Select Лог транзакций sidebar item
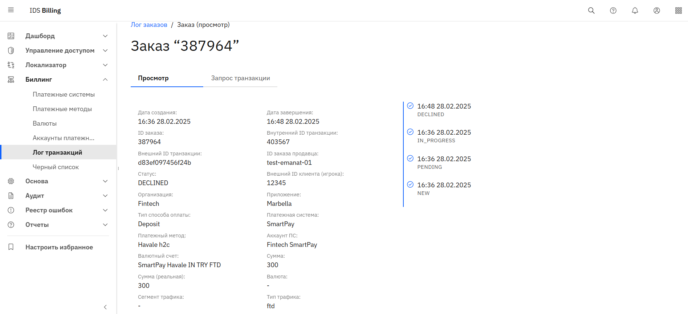The height and width of the screenshot is (314, 688). (x=57, y=152)
